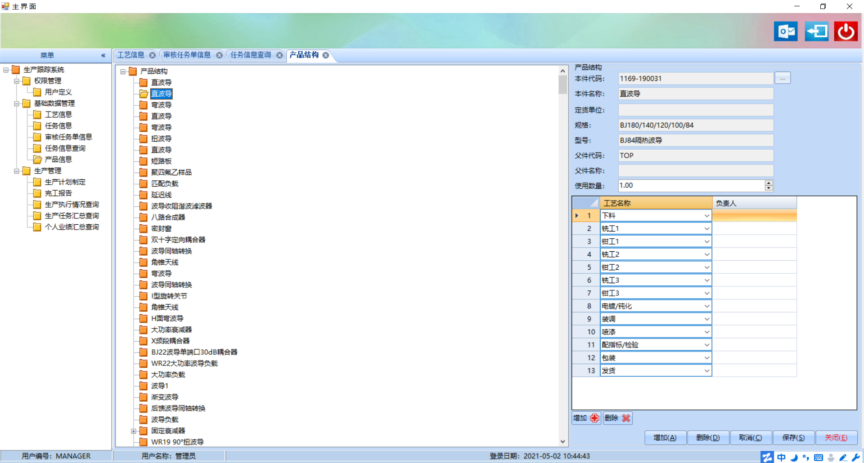Close the 工艺信息 tab
Screen dimensions: 864x463
153,55
